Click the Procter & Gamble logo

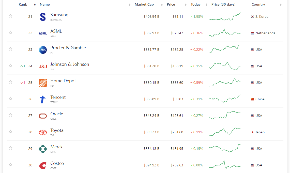pyautogui.click(x=43, y=50)
